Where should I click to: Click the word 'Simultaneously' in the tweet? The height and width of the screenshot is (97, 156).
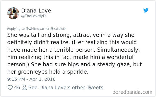(x=119, y=50)
